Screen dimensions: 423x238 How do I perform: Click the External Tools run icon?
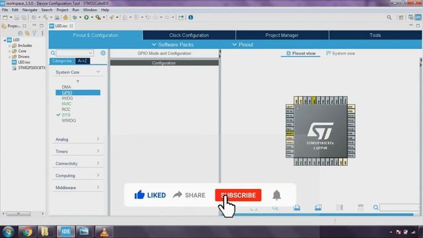pyautogui.click(x=98, y=17)
